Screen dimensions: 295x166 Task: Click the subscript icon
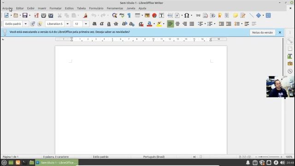tap(132, 24)
